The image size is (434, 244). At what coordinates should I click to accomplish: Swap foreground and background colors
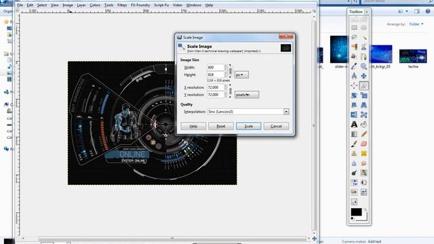(x=366, y=210)
